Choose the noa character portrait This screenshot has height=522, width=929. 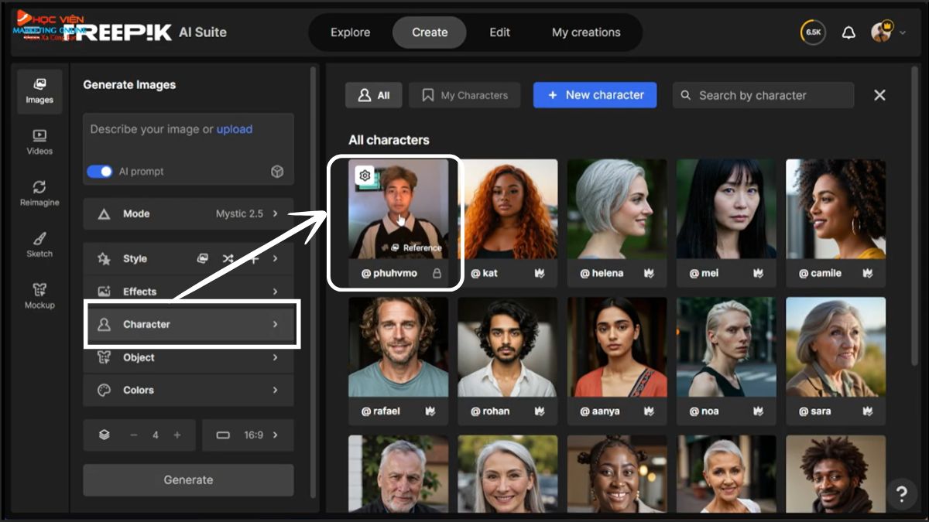point(726,347)
